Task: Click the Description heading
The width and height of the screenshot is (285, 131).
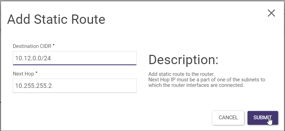Action: pyautogui.click(x=183, y=60)
